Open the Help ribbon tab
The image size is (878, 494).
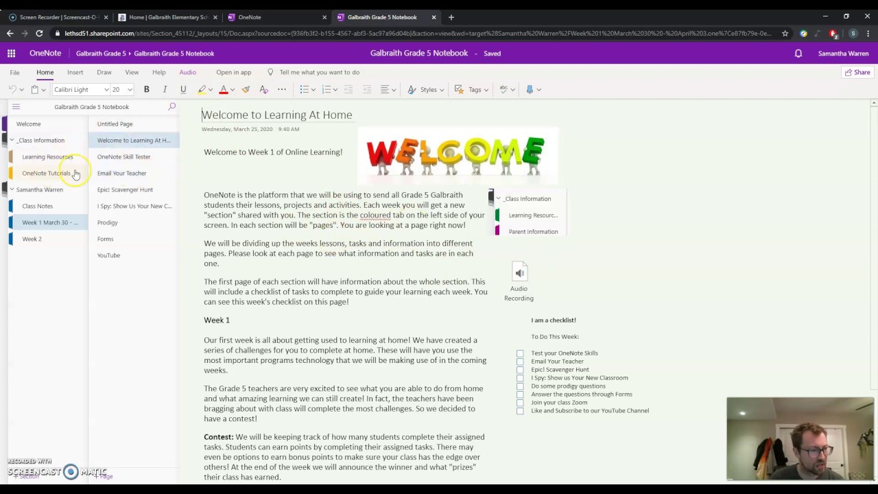click(x=158, y=72)
